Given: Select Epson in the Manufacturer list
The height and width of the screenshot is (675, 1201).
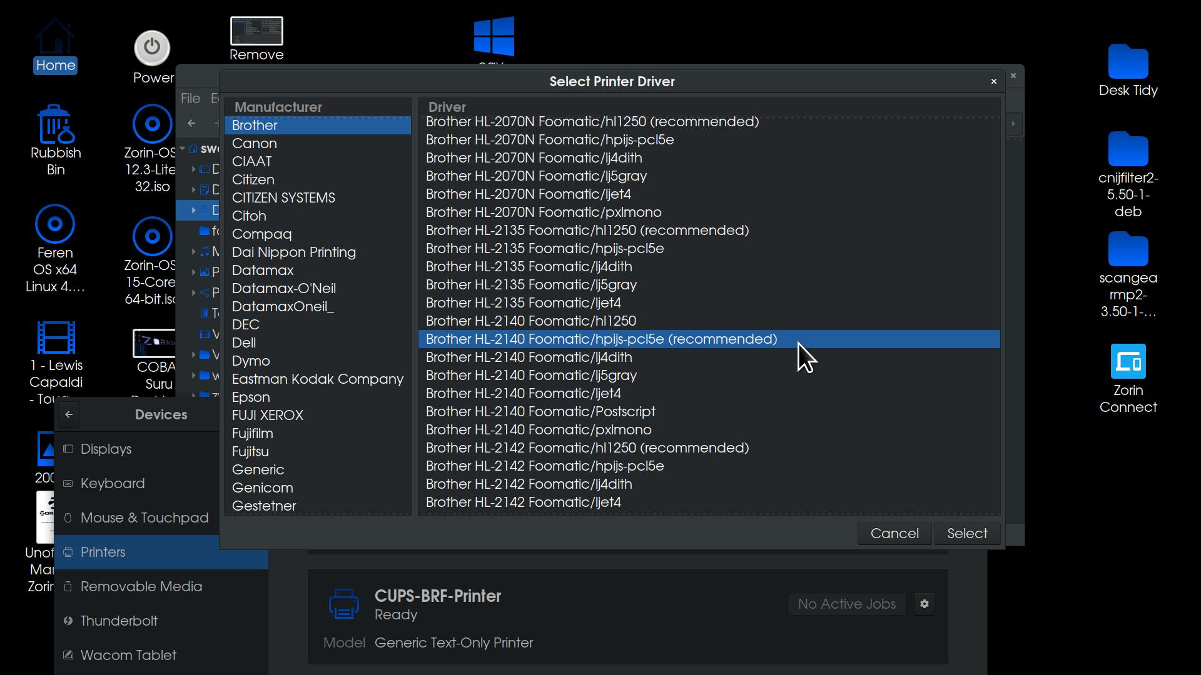Looking at the screenshot, I should point(251,397).
